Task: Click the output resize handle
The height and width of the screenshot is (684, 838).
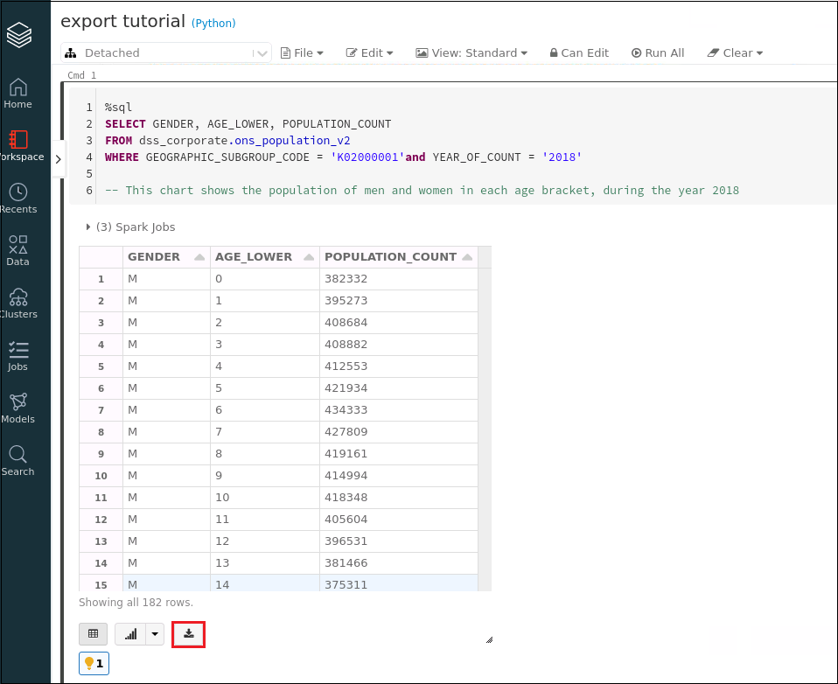Action: tap(489, 639)
